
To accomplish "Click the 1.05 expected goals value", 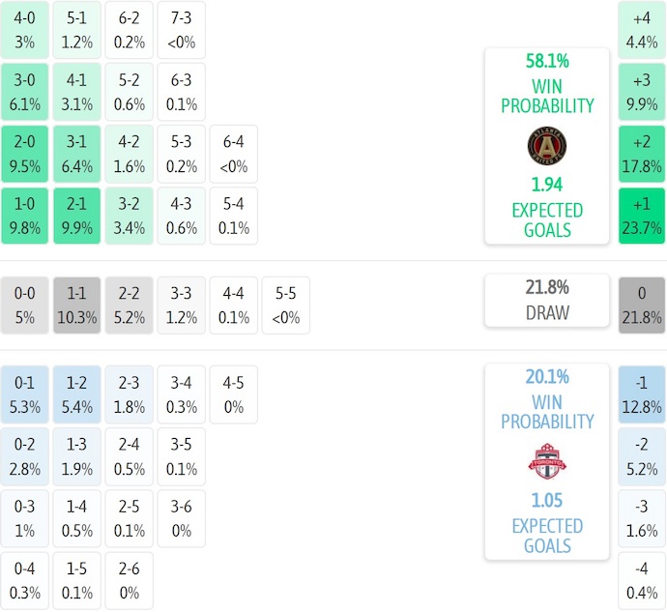I will pos(546,501).
